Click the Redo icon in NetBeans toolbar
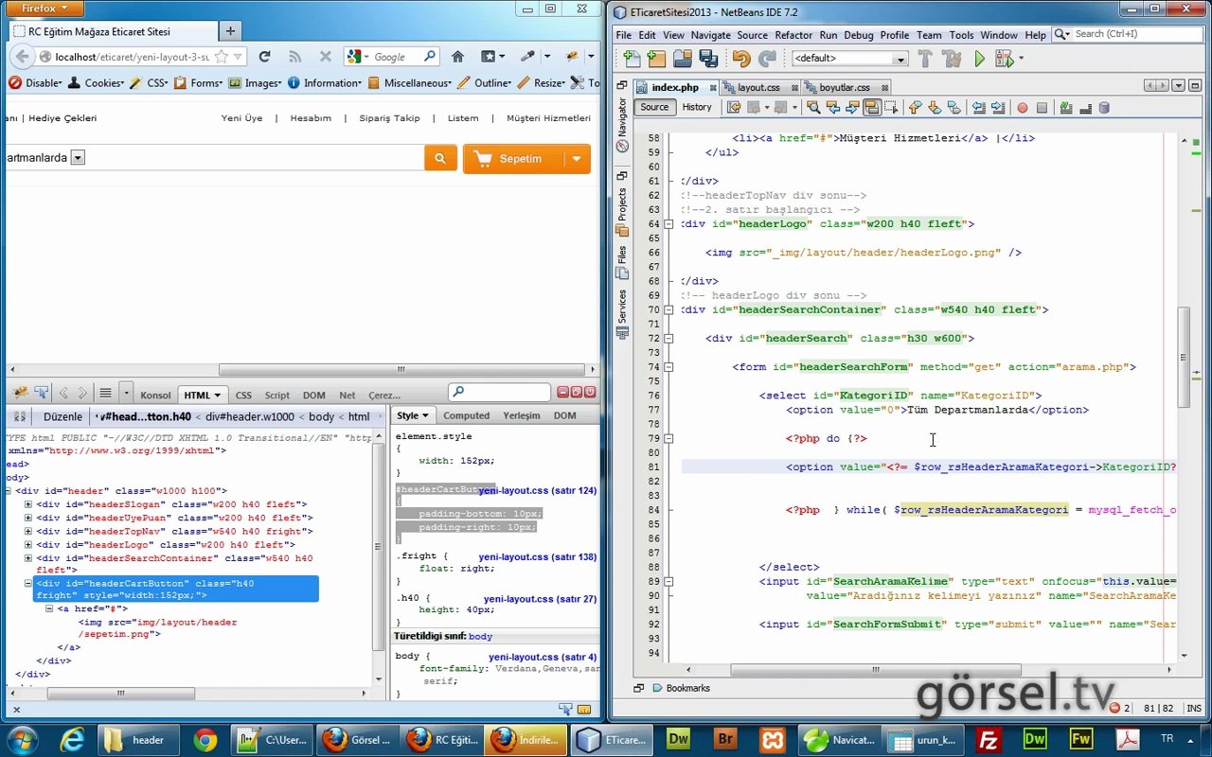 tap(768, 59)
